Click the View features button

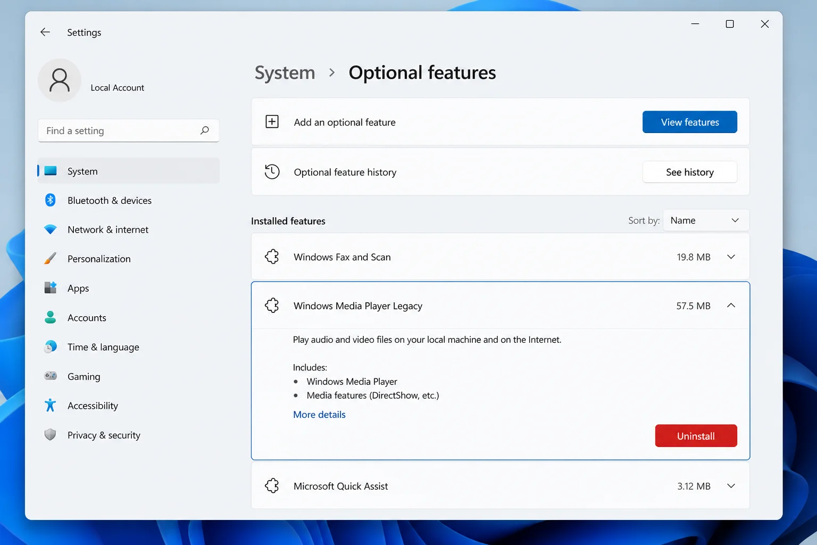pos(690,122)
